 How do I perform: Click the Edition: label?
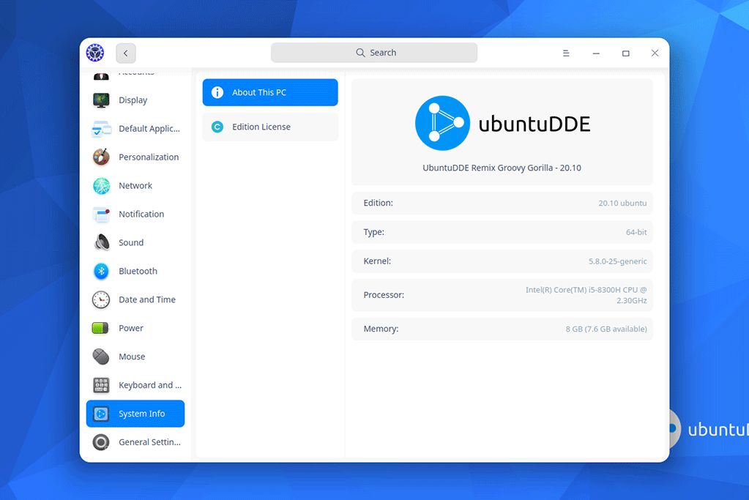tap(379, 203)
